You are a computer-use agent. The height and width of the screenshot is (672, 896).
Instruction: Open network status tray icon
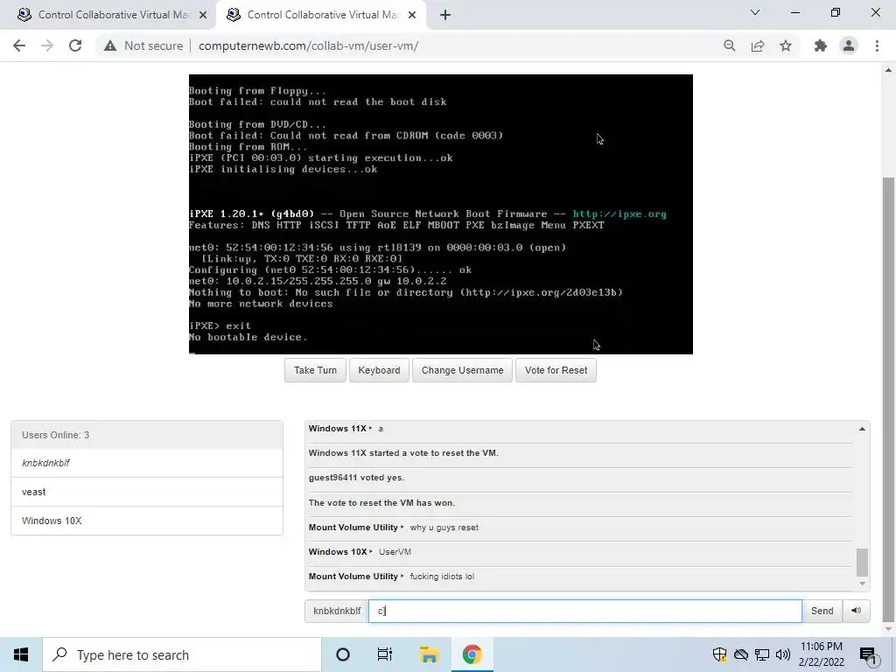point(762,654)
